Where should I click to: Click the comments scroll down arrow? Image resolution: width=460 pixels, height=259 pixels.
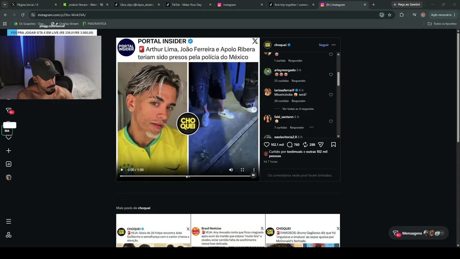(338, 136)
